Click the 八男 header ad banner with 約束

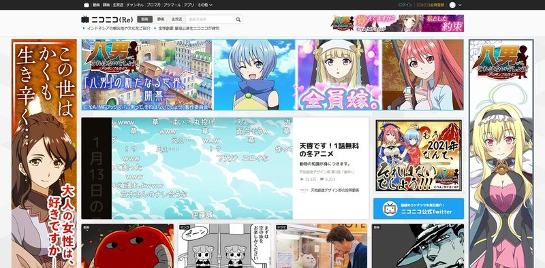[x=398, y=23]
